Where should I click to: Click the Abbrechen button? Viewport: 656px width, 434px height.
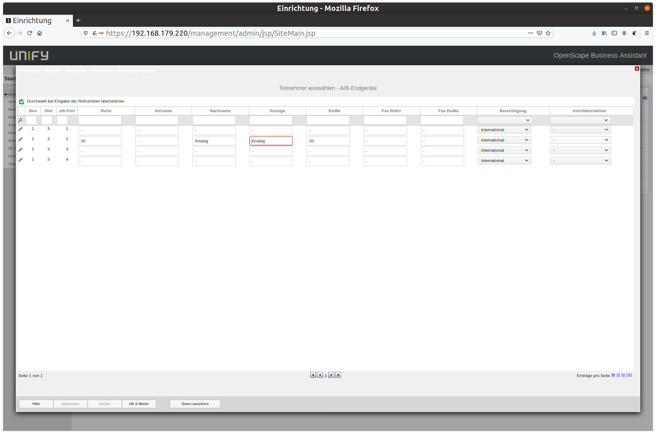pyautogui.click(x=71, y=404)
